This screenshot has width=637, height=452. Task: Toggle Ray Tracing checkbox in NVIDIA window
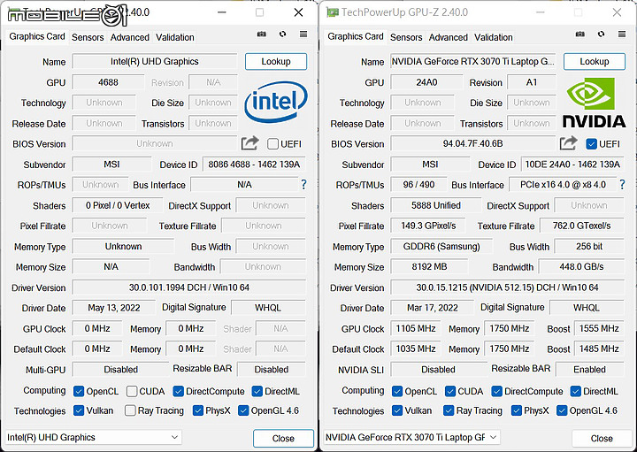coord(449,410)
